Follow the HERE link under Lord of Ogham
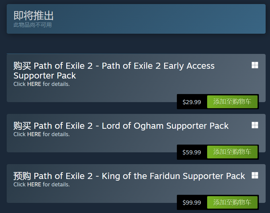 click(x=34, y=134)
